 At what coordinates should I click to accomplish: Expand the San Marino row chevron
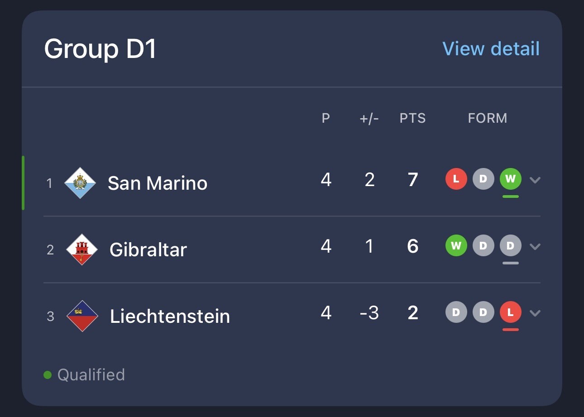click(x=535, y=180)
